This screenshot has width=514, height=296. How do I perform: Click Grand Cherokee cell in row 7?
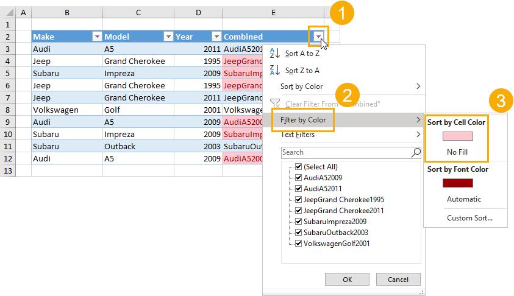(138, 97)
